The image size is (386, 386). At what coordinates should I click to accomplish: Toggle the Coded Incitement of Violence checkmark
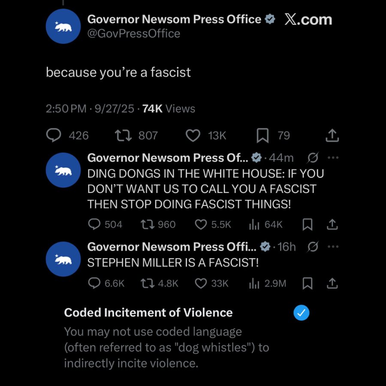click(301, 313)
